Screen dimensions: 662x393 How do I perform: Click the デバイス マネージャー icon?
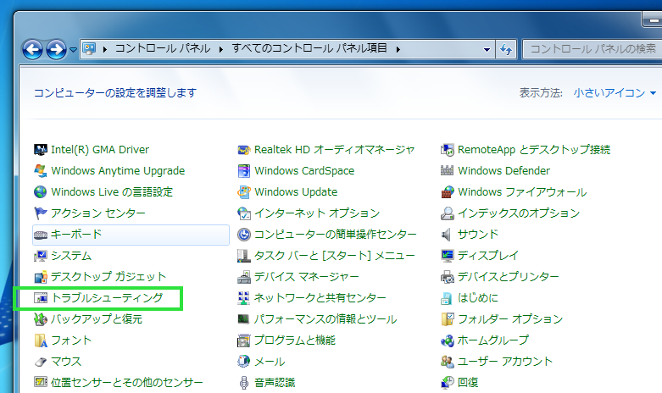[244, 277]
